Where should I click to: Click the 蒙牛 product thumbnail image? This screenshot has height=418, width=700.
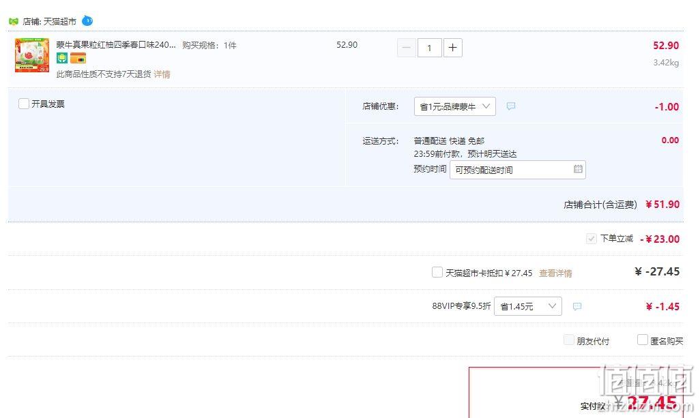click(x=32, y=55)
